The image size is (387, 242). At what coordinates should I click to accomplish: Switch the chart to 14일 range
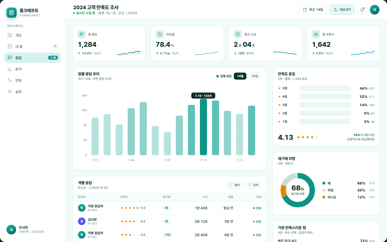(240, 76)
